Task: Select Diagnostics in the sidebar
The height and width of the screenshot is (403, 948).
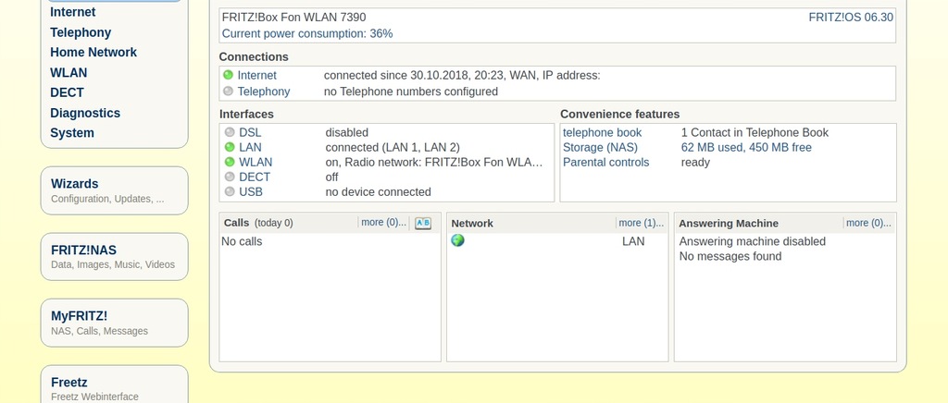Action: (84, 114)
